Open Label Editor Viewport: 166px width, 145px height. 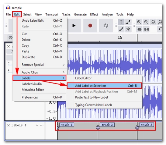(104, 78)
